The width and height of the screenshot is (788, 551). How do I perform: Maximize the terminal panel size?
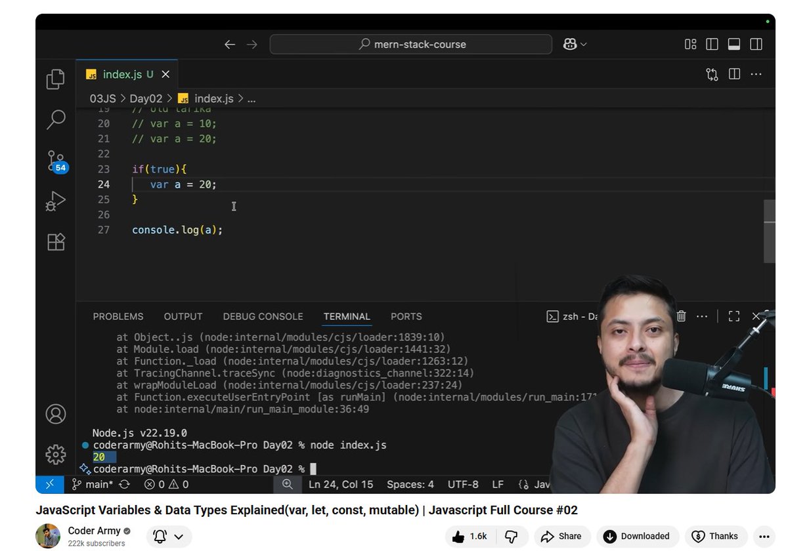(734, 316)
